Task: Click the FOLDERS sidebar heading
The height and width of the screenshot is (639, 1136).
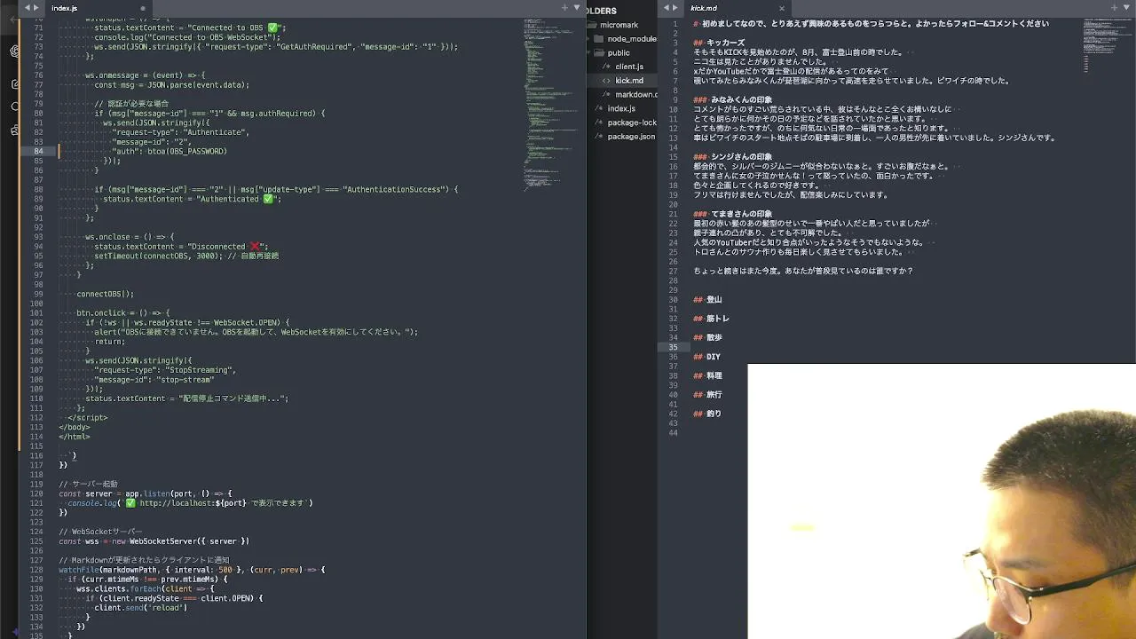Action: click(602, 11)
